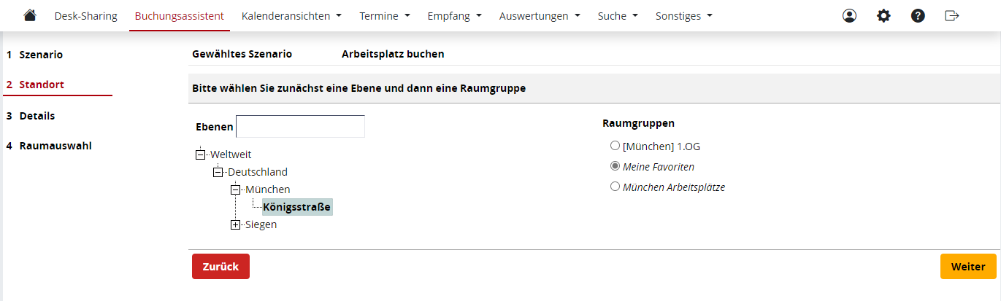
Task: Open the user profile icon
Action: coord(849,15)
